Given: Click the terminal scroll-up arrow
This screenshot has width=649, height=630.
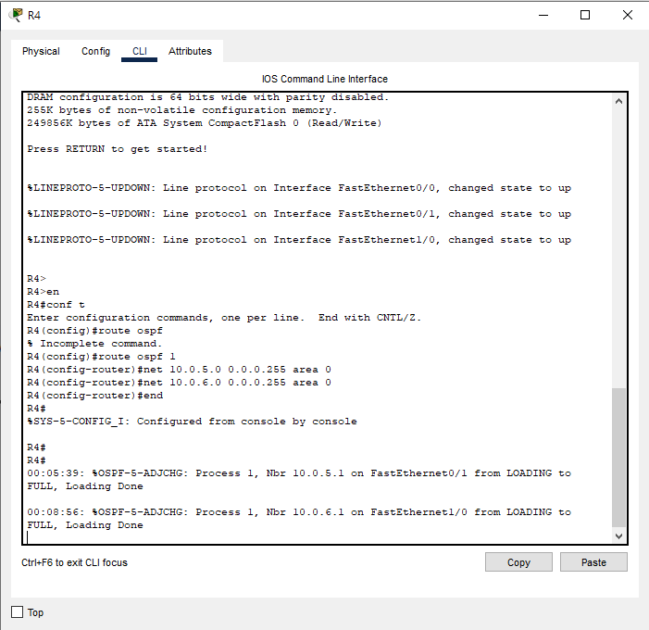Looking at the screenshot, I should [x=618, y=101].
